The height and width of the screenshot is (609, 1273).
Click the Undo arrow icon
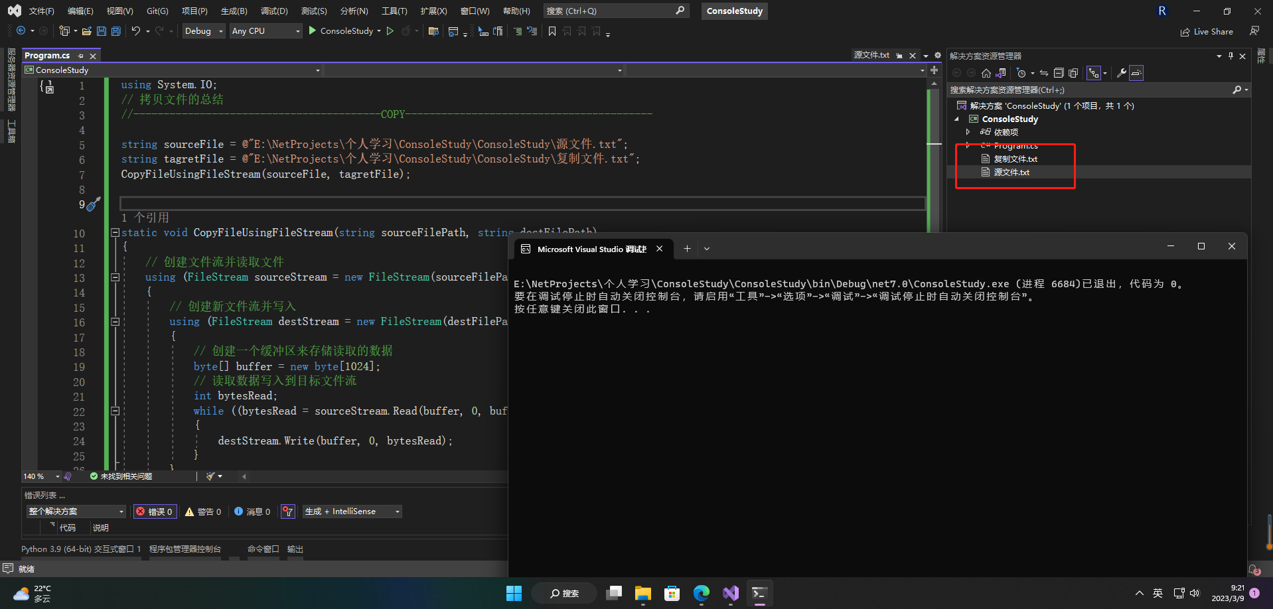pos(136,31)
